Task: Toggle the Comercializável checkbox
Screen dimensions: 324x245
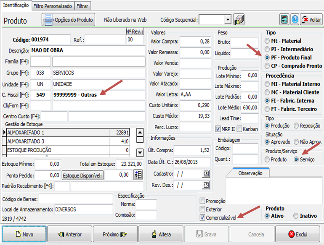Action: [203, 217]
